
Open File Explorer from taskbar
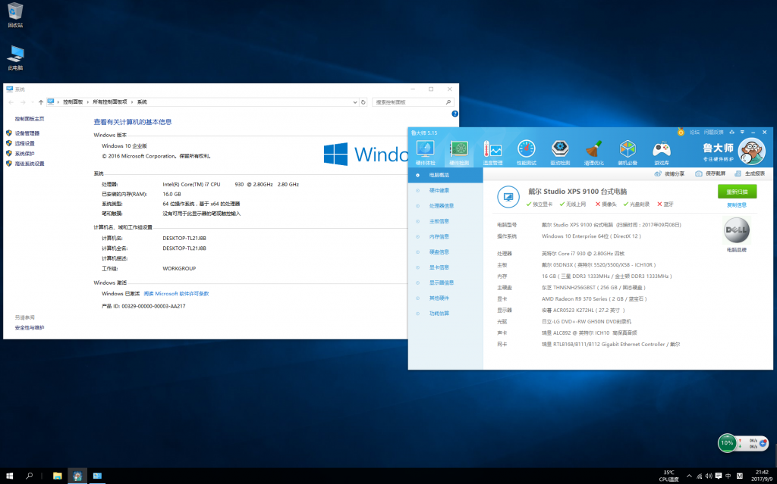click(58, 476)
